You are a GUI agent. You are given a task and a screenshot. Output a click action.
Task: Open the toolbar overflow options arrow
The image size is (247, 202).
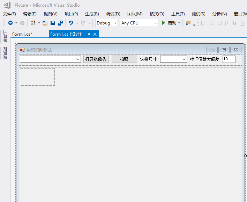[x=194, y=25]
